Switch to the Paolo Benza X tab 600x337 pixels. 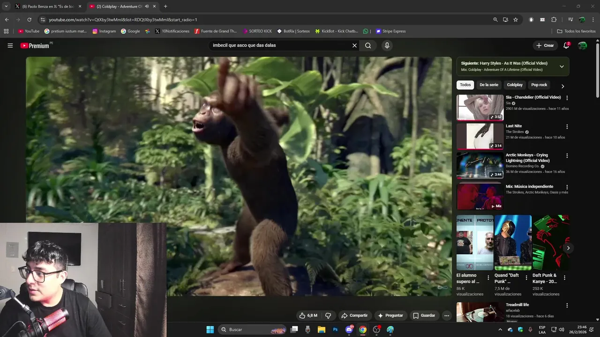tap(48, 7)
